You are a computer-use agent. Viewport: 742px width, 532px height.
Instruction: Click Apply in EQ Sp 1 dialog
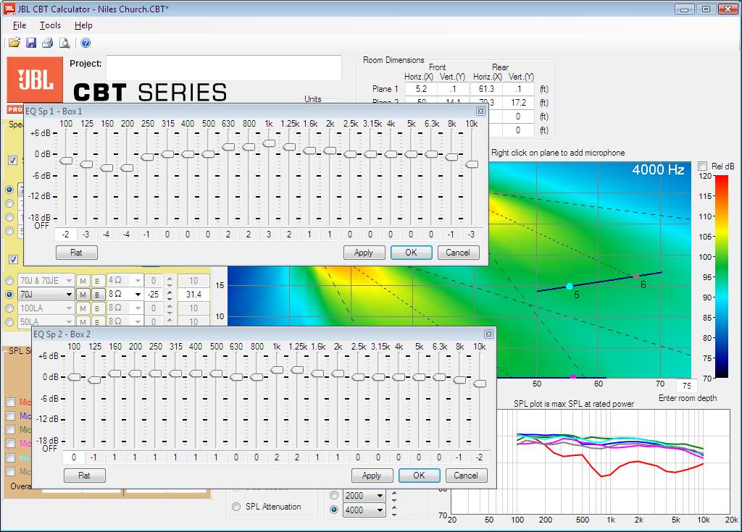(364, 253)
